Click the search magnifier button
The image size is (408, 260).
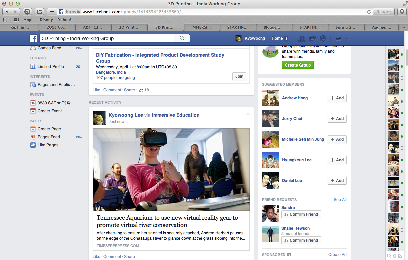[x=182, y=38]
